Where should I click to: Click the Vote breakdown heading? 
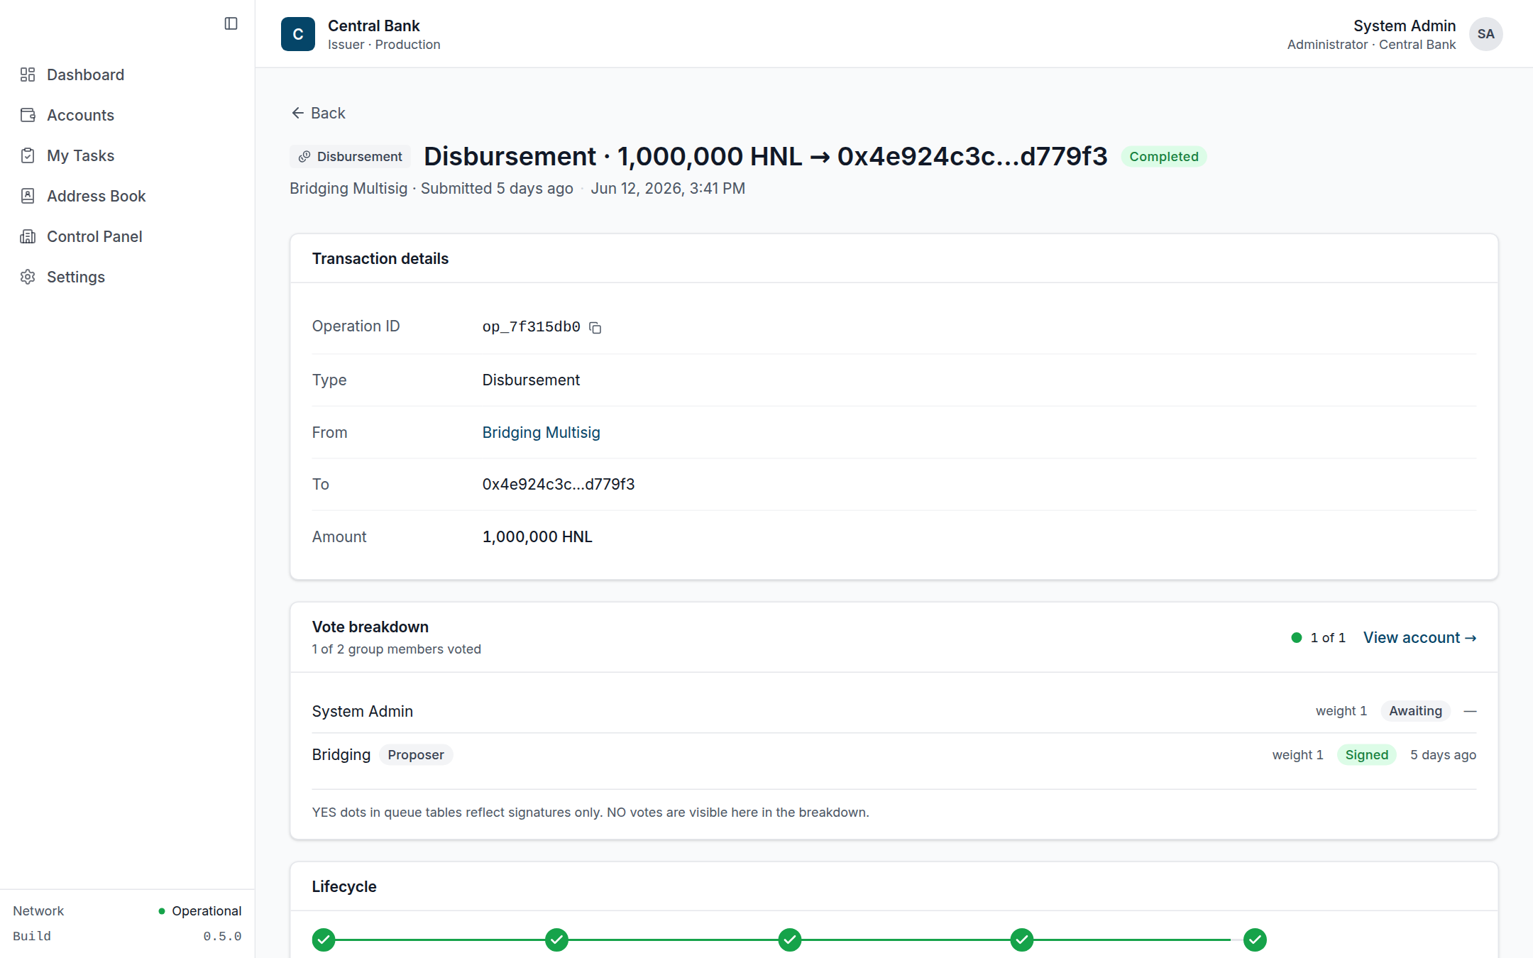coord(370,627)
